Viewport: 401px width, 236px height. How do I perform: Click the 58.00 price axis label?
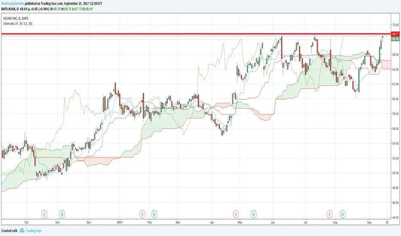click(395, 114)
